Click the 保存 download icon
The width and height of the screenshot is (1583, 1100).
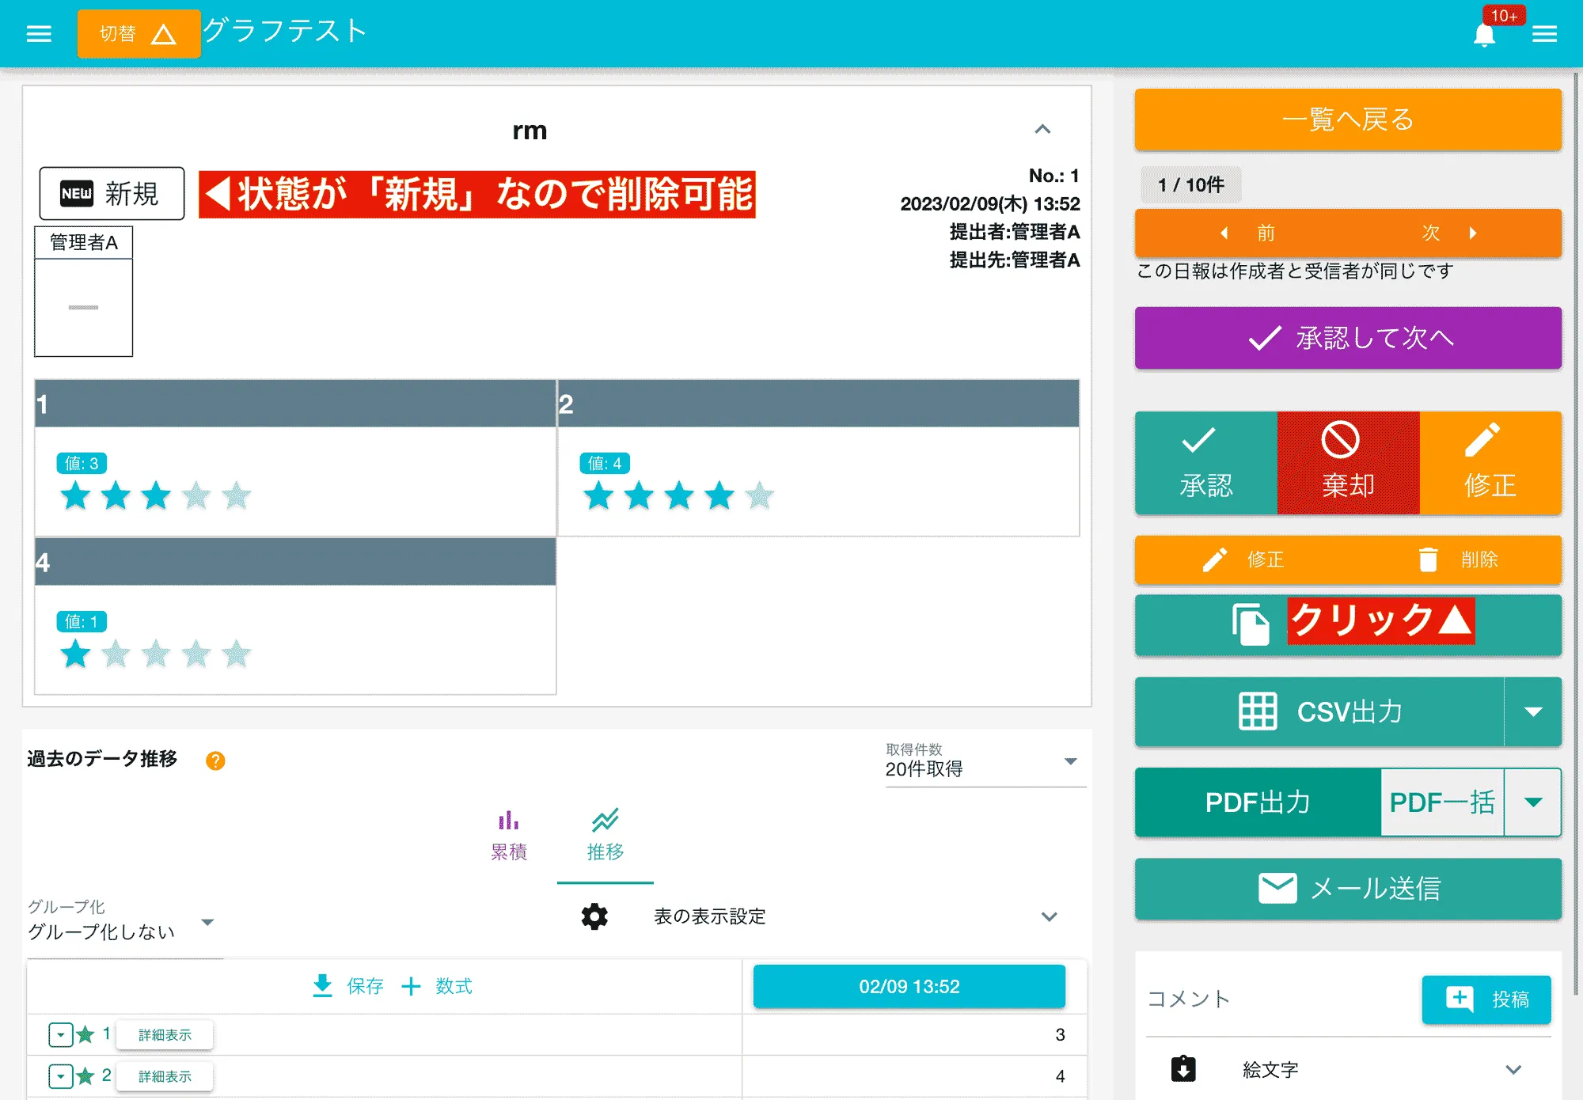323,986
